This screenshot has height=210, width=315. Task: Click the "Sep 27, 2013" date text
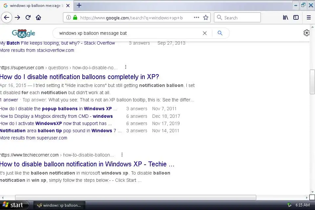[x=171, y=43]
